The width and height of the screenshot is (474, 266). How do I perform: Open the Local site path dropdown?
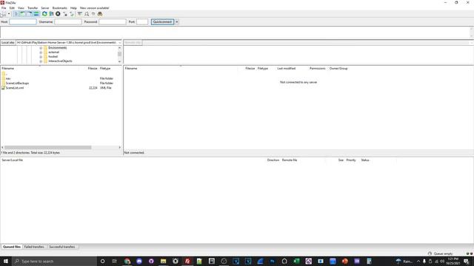[120, 43]
